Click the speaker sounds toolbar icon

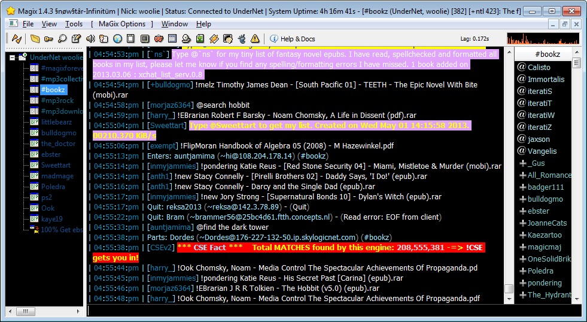pyautogui.click(x=90, y=38)
